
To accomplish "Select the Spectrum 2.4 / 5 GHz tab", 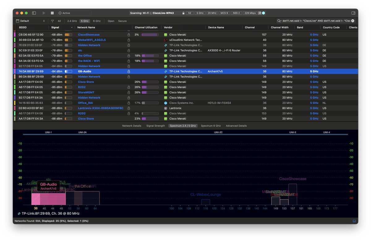I will coord(183,126).
